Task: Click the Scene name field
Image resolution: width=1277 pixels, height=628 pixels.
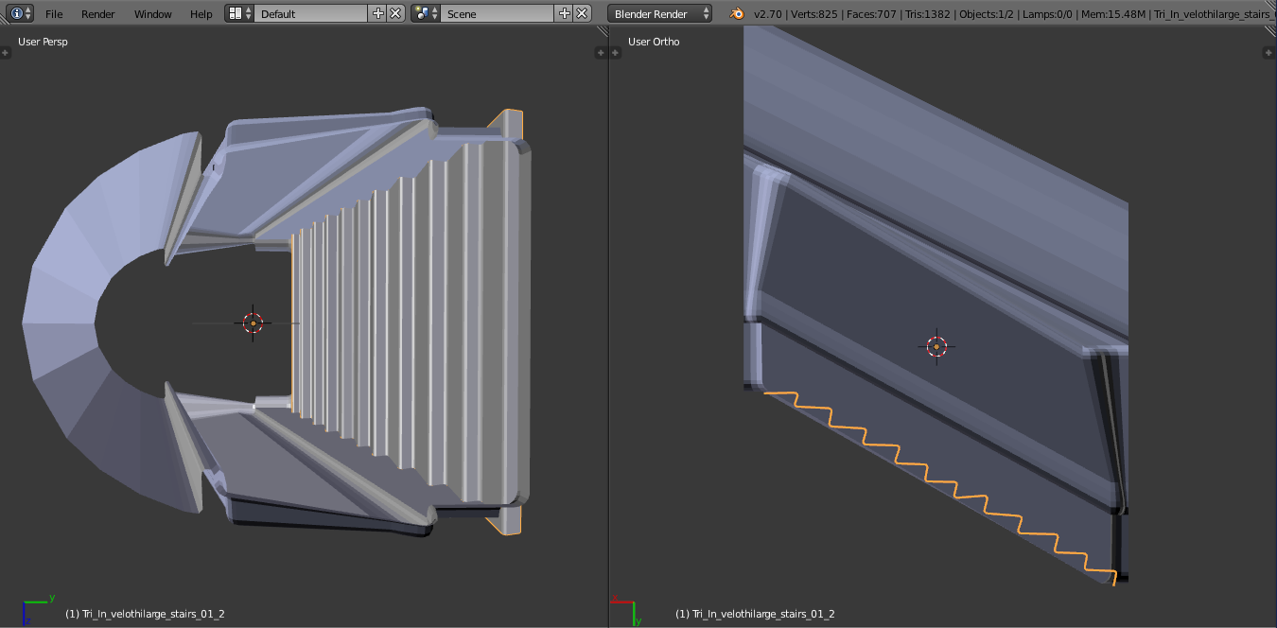Action: pos(498,13)
